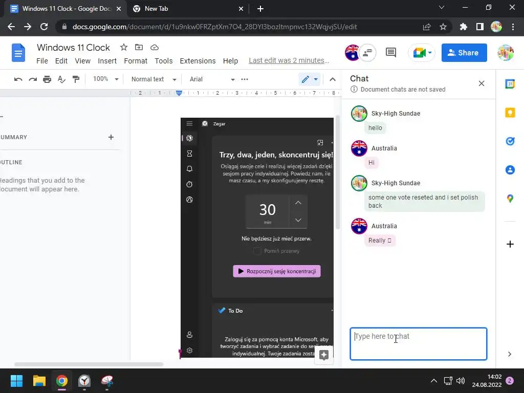
Task: Open comment history icon
Action: coord(390,53)
